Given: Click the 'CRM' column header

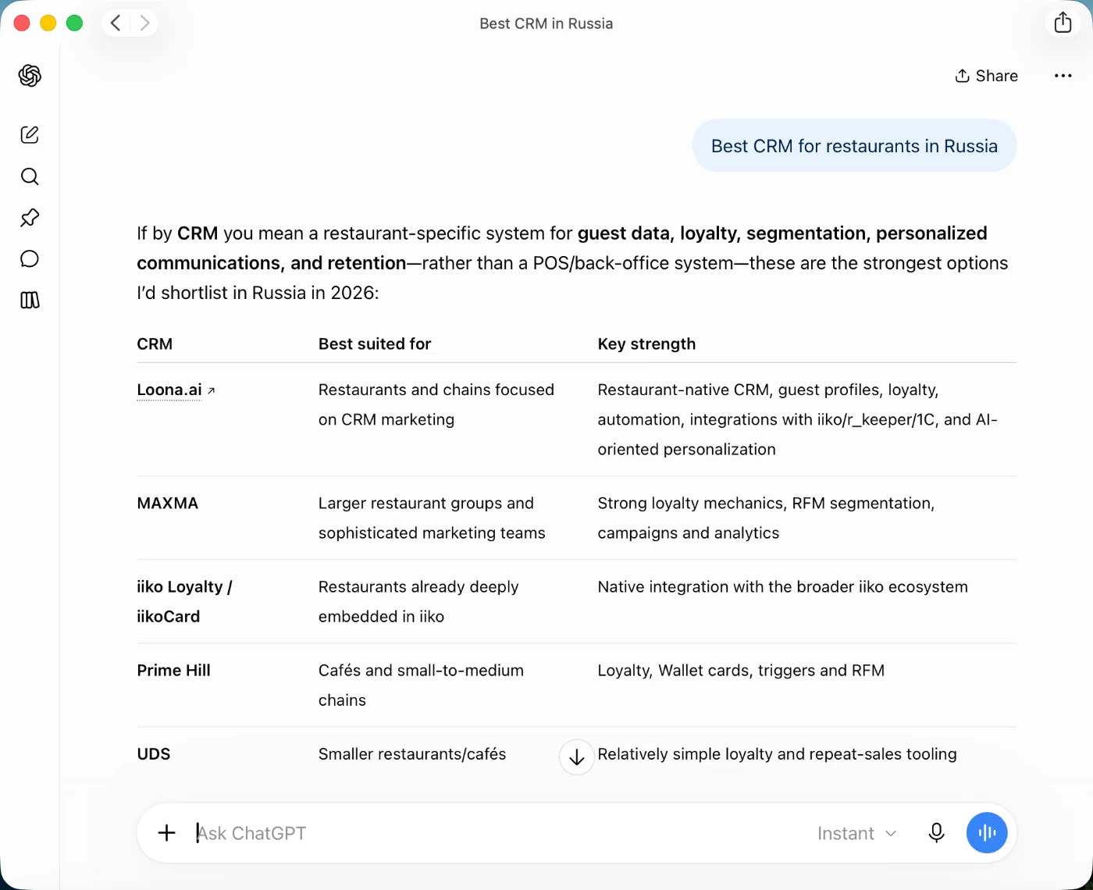Looking at the screenshot, I should pyautogui.click(x=155, y=344).
